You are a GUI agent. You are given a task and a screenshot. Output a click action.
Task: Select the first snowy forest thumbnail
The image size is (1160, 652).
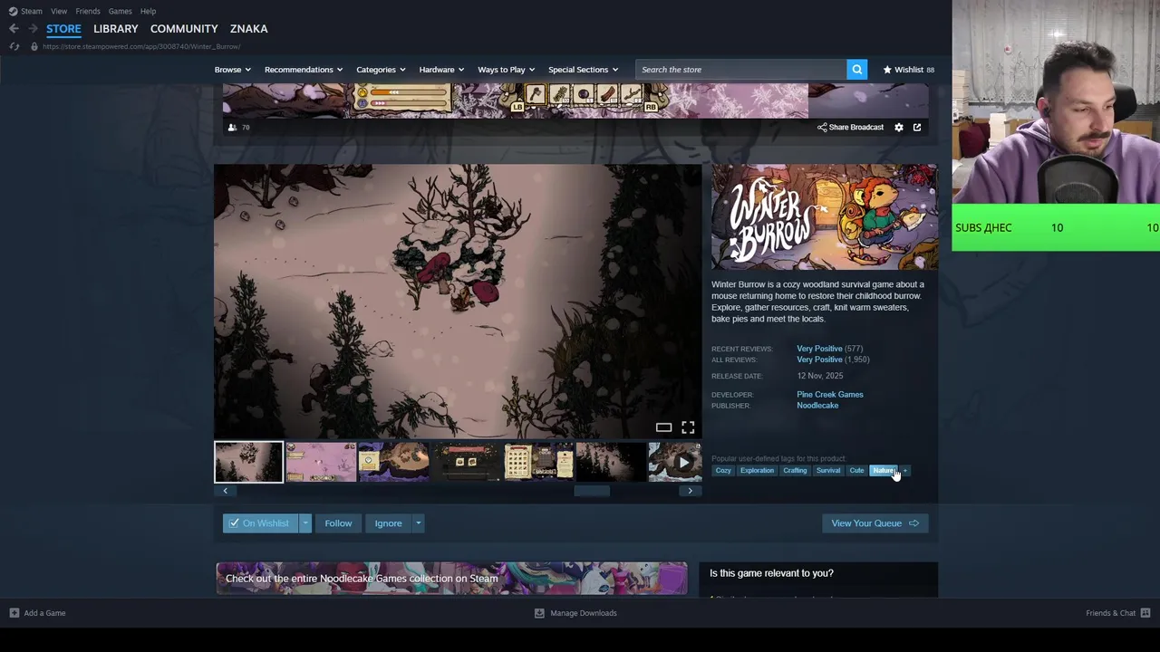pos(248,462)
